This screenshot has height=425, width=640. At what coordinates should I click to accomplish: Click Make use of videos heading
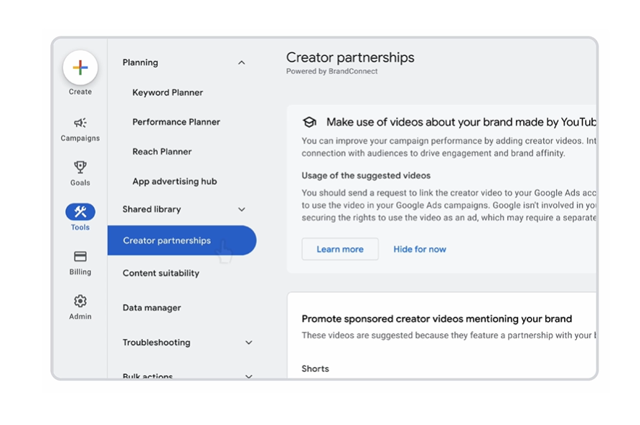[x=461, y=122]
